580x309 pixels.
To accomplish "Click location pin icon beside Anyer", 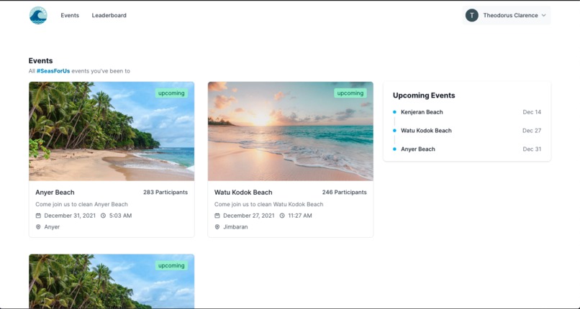I will 38,227.
